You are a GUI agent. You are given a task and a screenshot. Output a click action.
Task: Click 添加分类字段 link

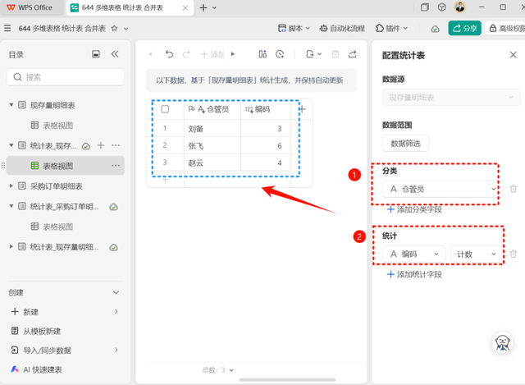(x=414, y=209)
